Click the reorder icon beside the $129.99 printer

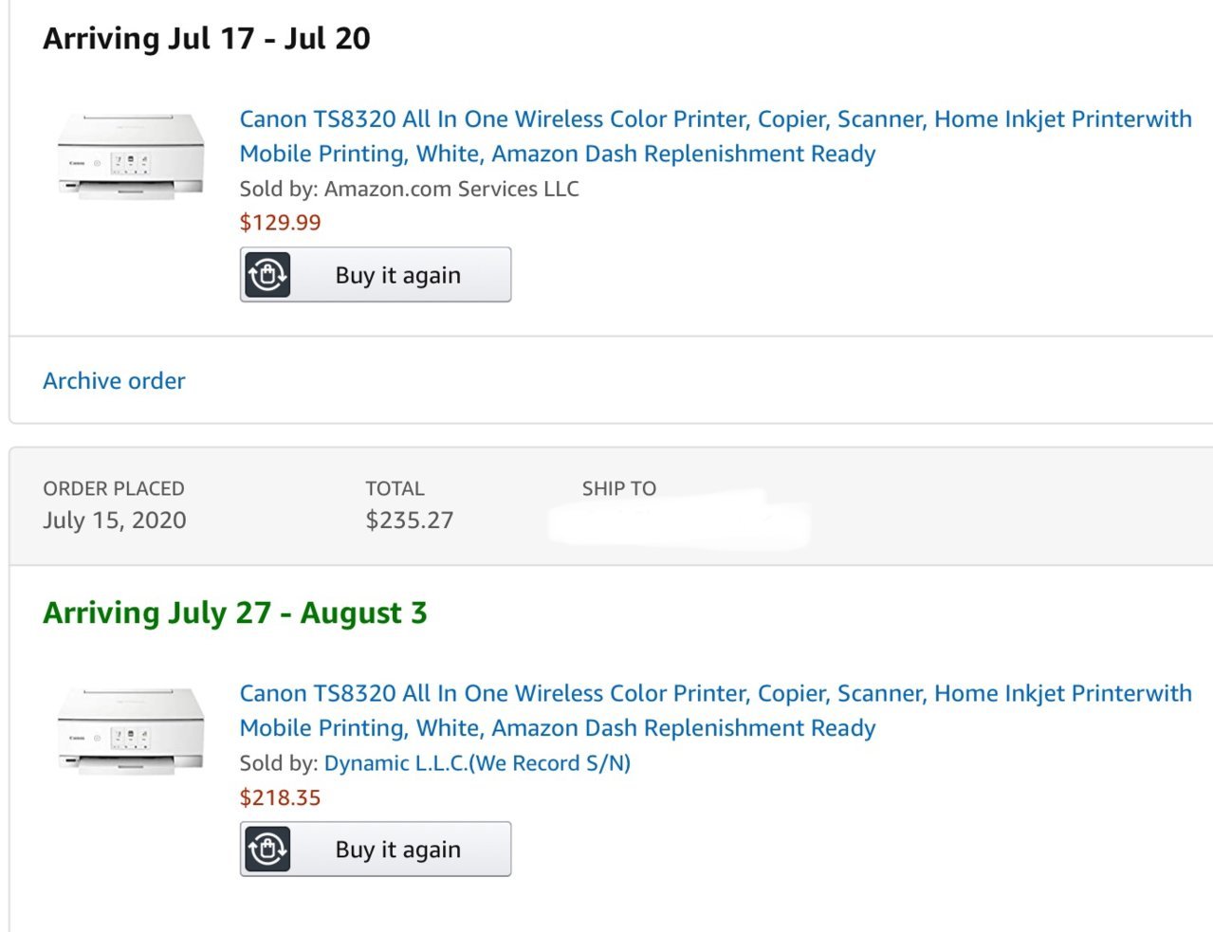point(267,275)
